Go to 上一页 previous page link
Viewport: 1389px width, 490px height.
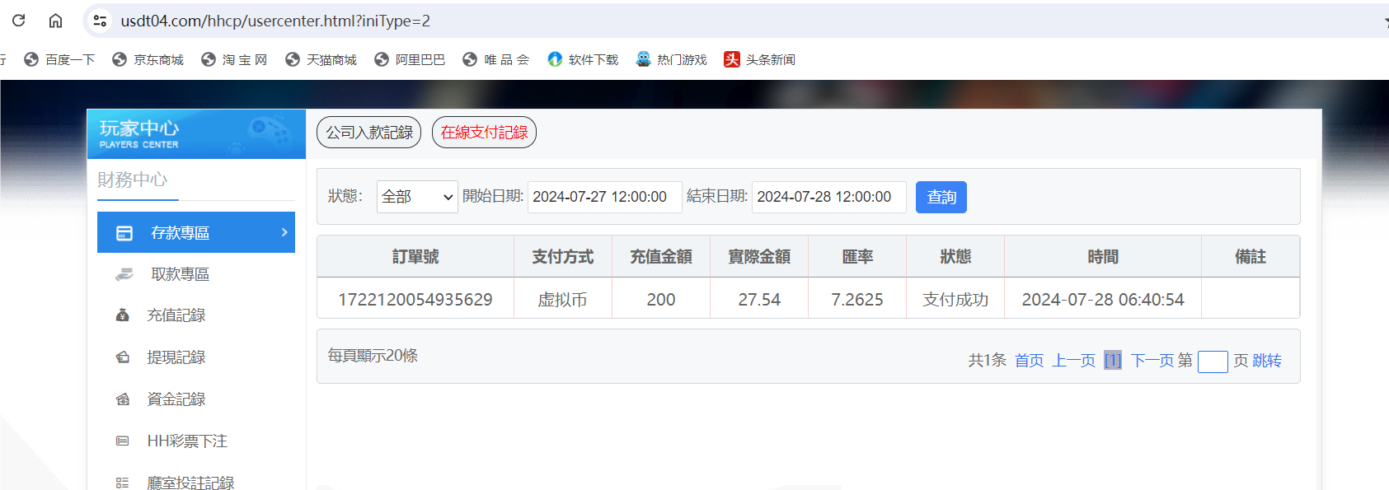[x=1074, y=360]
